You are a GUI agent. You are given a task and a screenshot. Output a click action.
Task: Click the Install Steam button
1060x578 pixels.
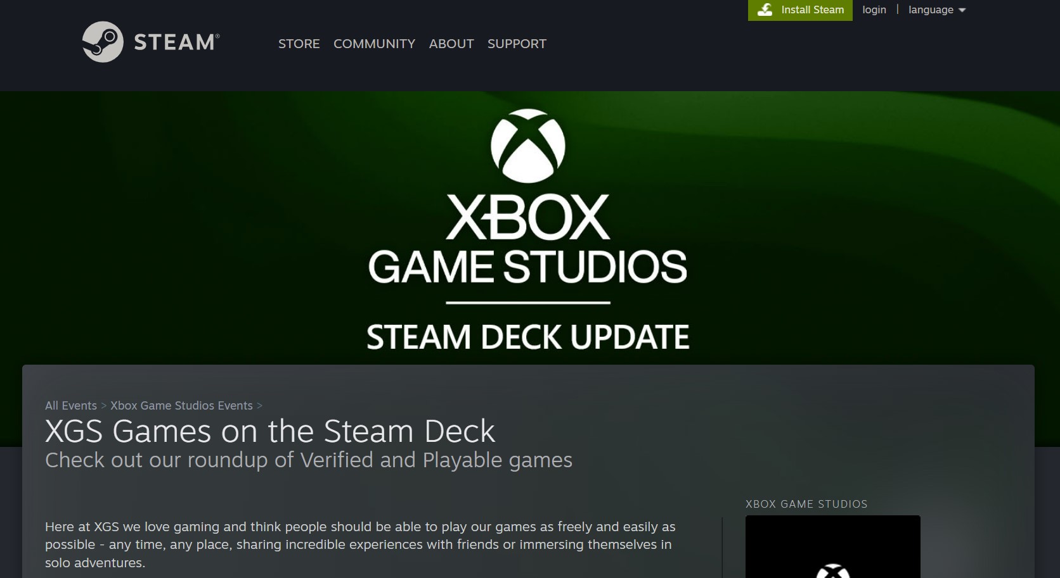tap(800, 10)
